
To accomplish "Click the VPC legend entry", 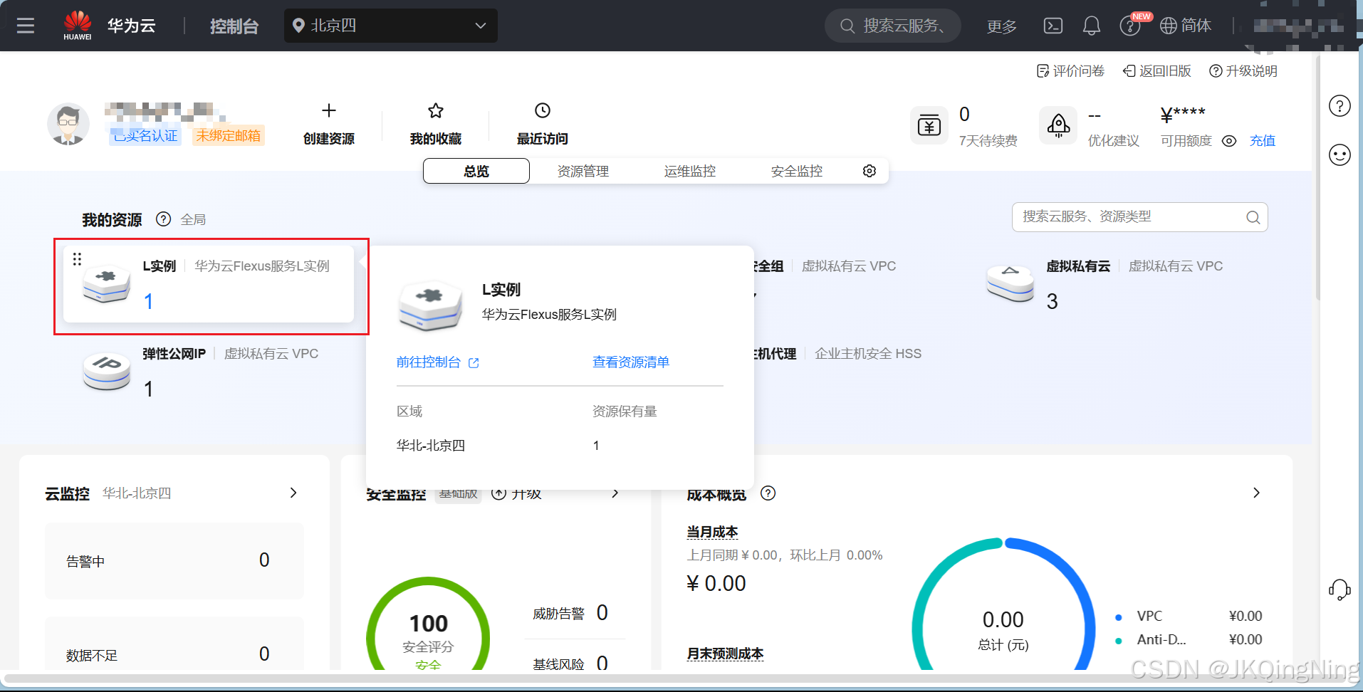I will click(1189, 617).
